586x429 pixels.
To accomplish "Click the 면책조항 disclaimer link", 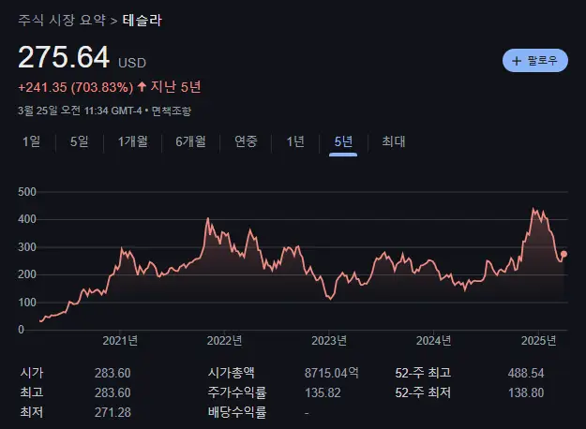I will coord(172,111).
